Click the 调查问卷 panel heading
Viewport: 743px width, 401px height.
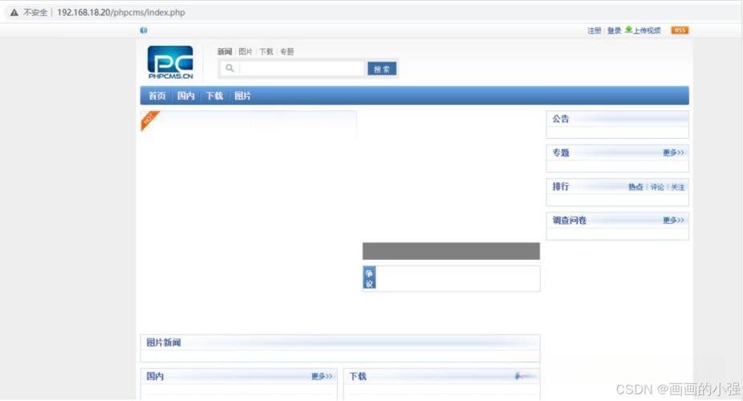(x=569, y=220)
